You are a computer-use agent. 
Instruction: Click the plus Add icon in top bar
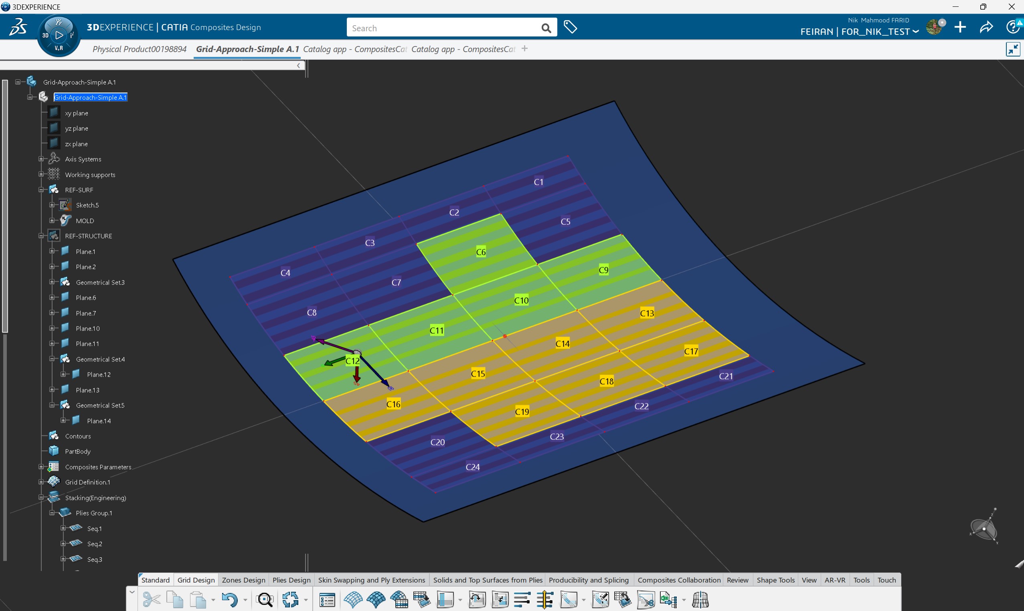tap(960, 27)
